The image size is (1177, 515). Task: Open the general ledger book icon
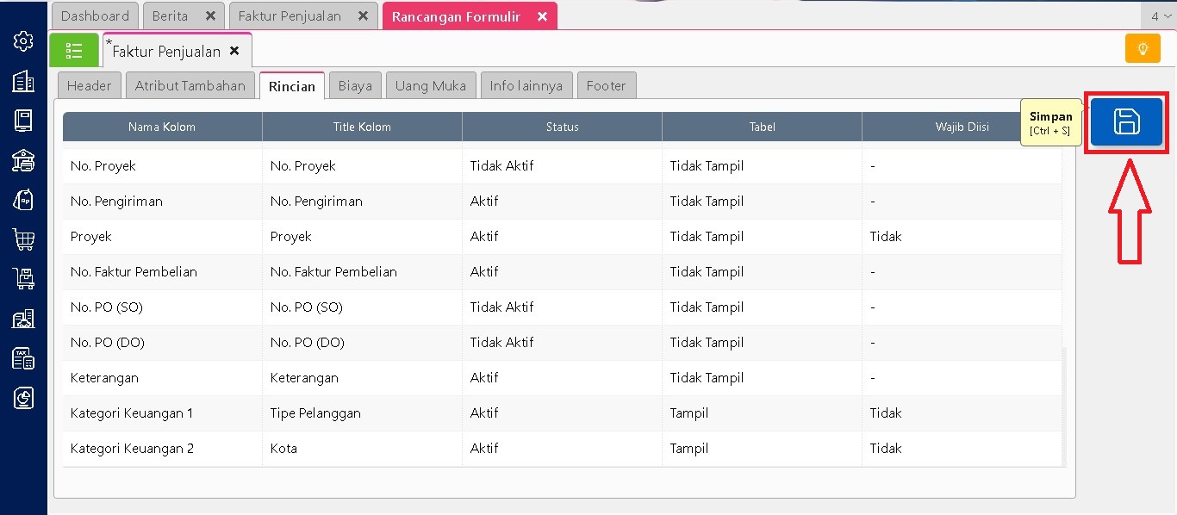[x=23, y=121]
